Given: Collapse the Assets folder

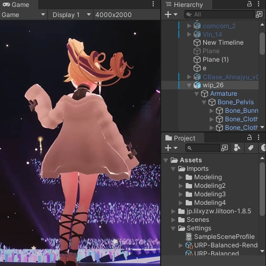Looking at the screenshot, I should (166, 161).
